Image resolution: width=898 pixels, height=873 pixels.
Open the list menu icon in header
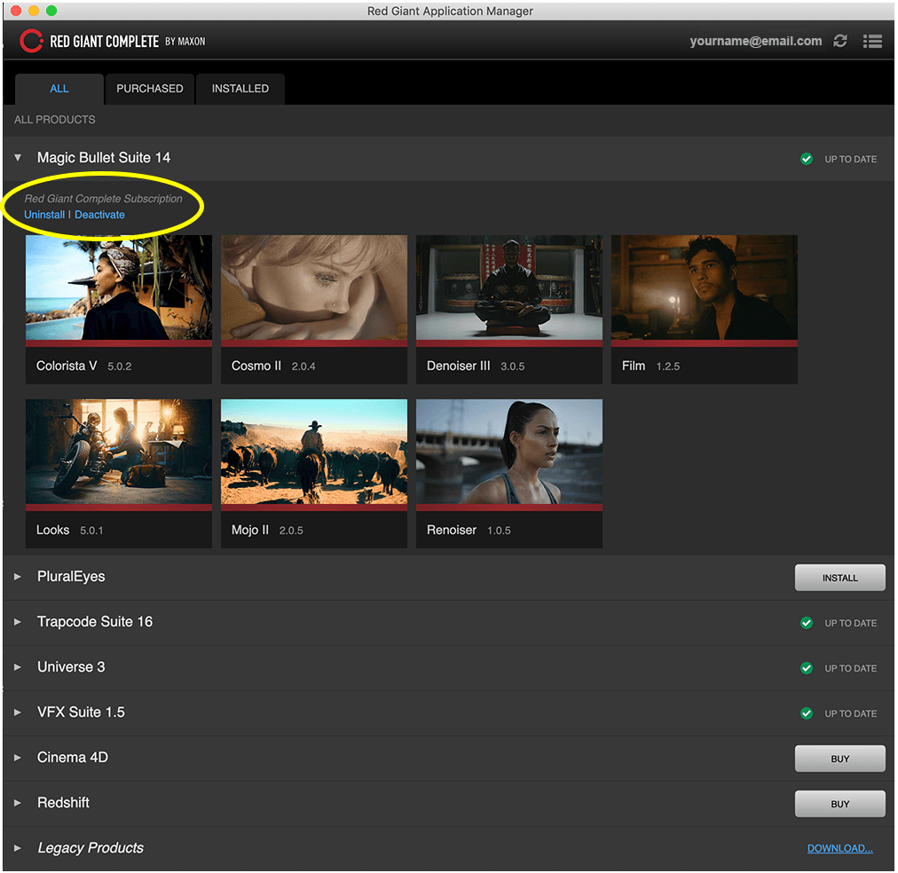872,41
